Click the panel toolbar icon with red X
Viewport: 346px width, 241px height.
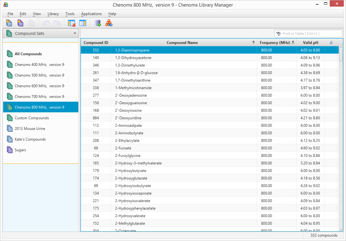tap(72, 23)
